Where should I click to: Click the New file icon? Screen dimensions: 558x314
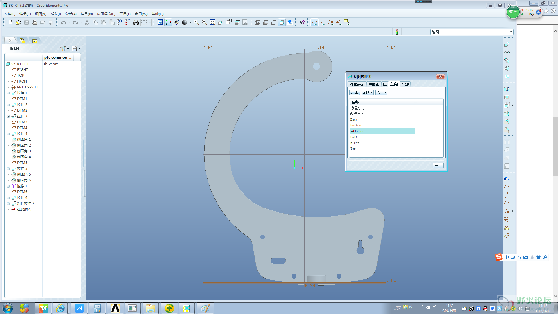[10, 22]
